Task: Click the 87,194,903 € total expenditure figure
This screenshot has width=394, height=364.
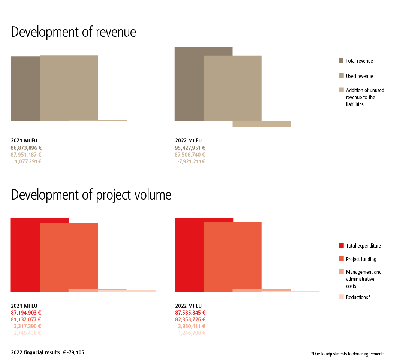Action: [26, 313]
